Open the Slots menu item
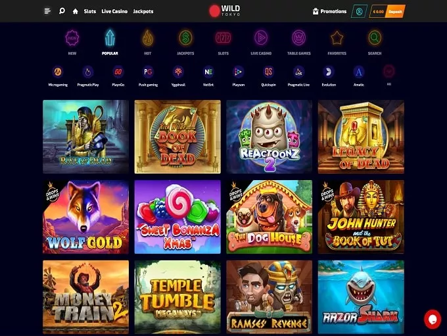 [x=90, y=11]
